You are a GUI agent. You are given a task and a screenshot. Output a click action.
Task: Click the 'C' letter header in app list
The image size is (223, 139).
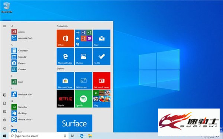[12, 45]
